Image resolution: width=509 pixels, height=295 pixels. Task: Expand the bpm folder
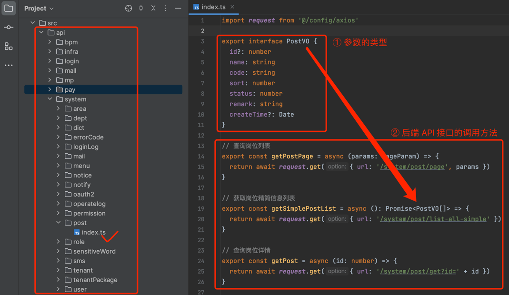pyautogui.click(x=50, y=42)
